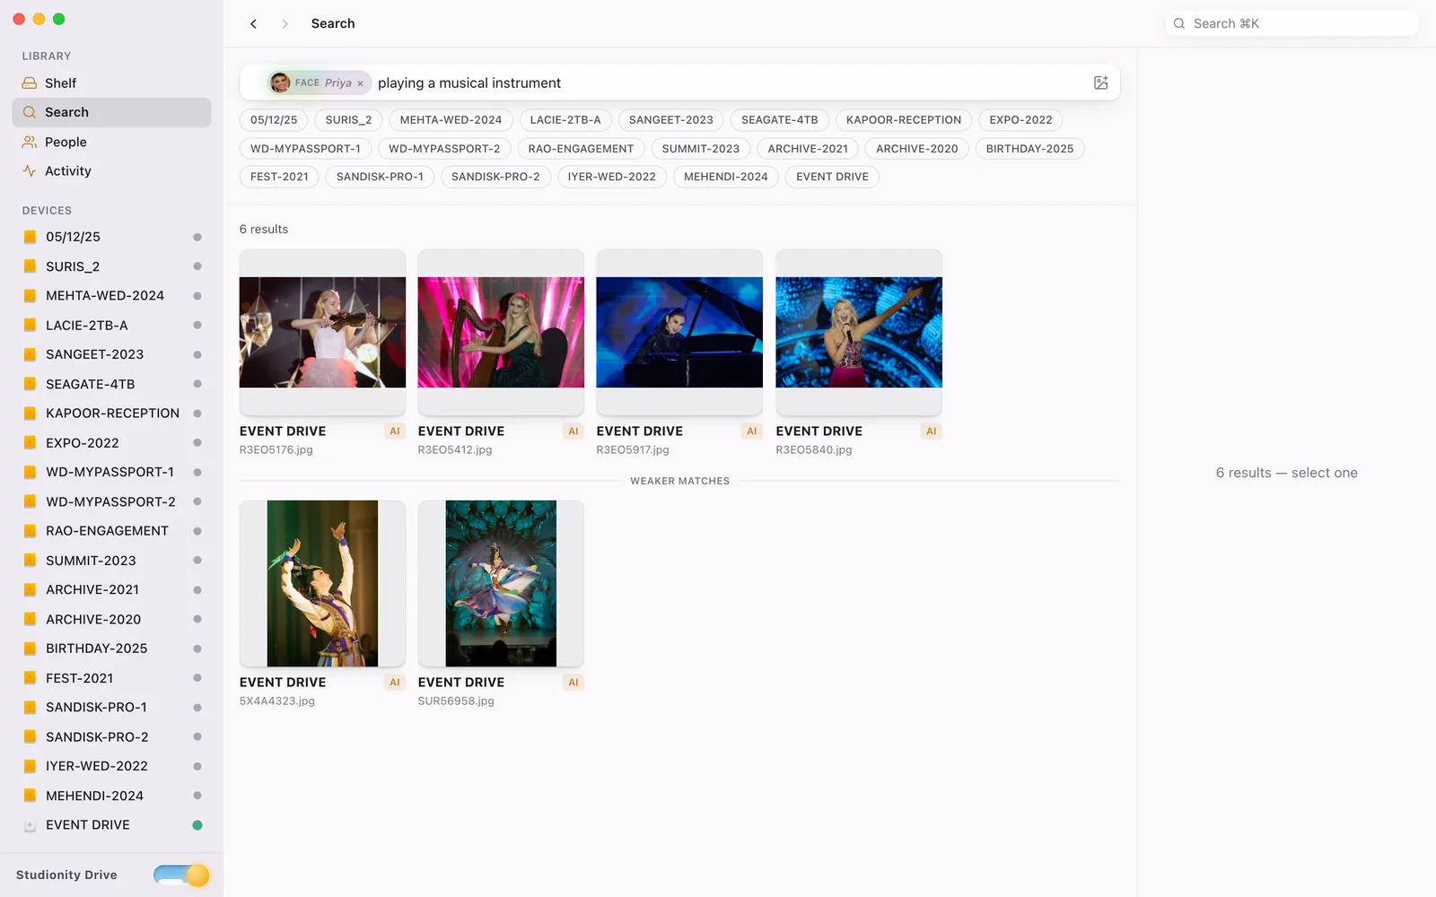Filter by 05/12/25 chip
This screenshot has width=1436, height=897.
point(274,119)
